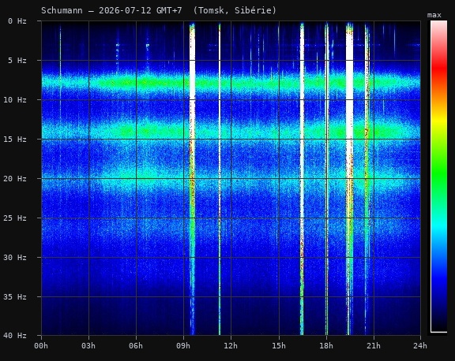The image size is (455, 361).
Task: Click the max label above the color scale
Action: pos(434,15)
